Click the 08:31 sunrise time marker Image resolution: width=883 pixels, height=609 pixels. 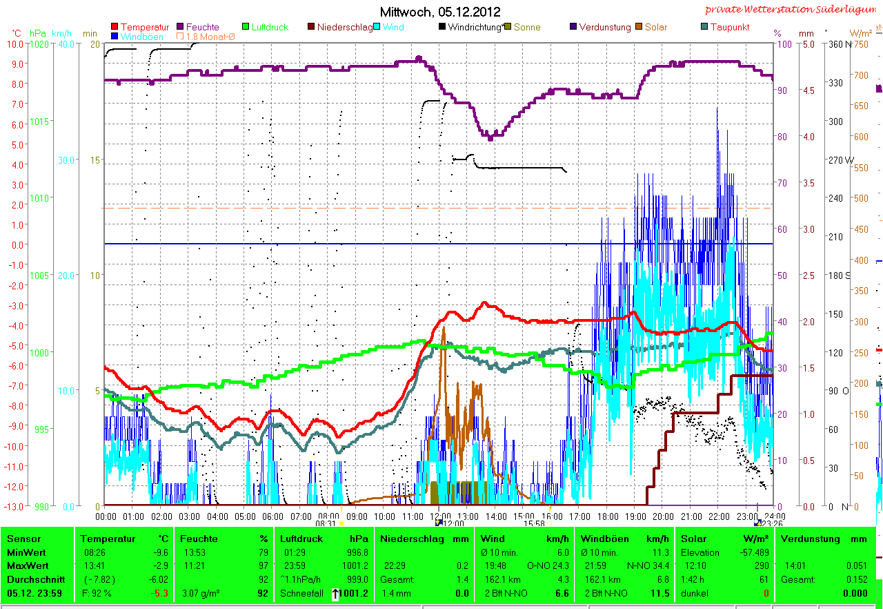pyautogui.click(x=325, y=523)
